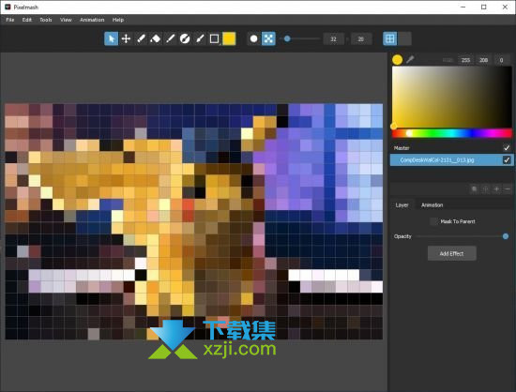Select the Master layer row
This screenshot has width=516, height=392.
point(452,147)
